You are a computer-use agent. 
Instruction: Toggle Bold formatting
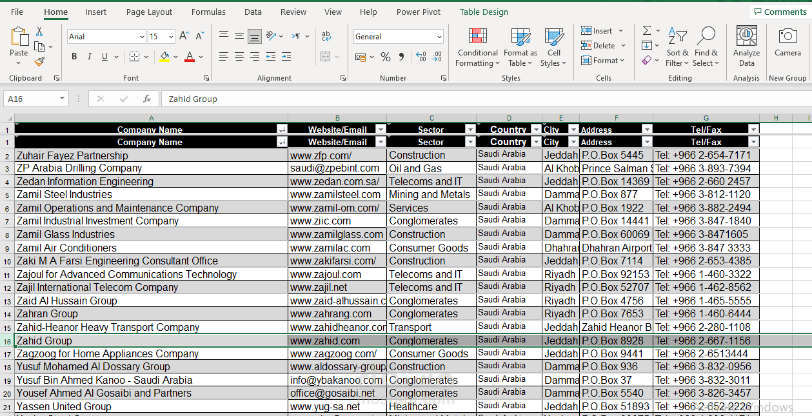(74, 57)
